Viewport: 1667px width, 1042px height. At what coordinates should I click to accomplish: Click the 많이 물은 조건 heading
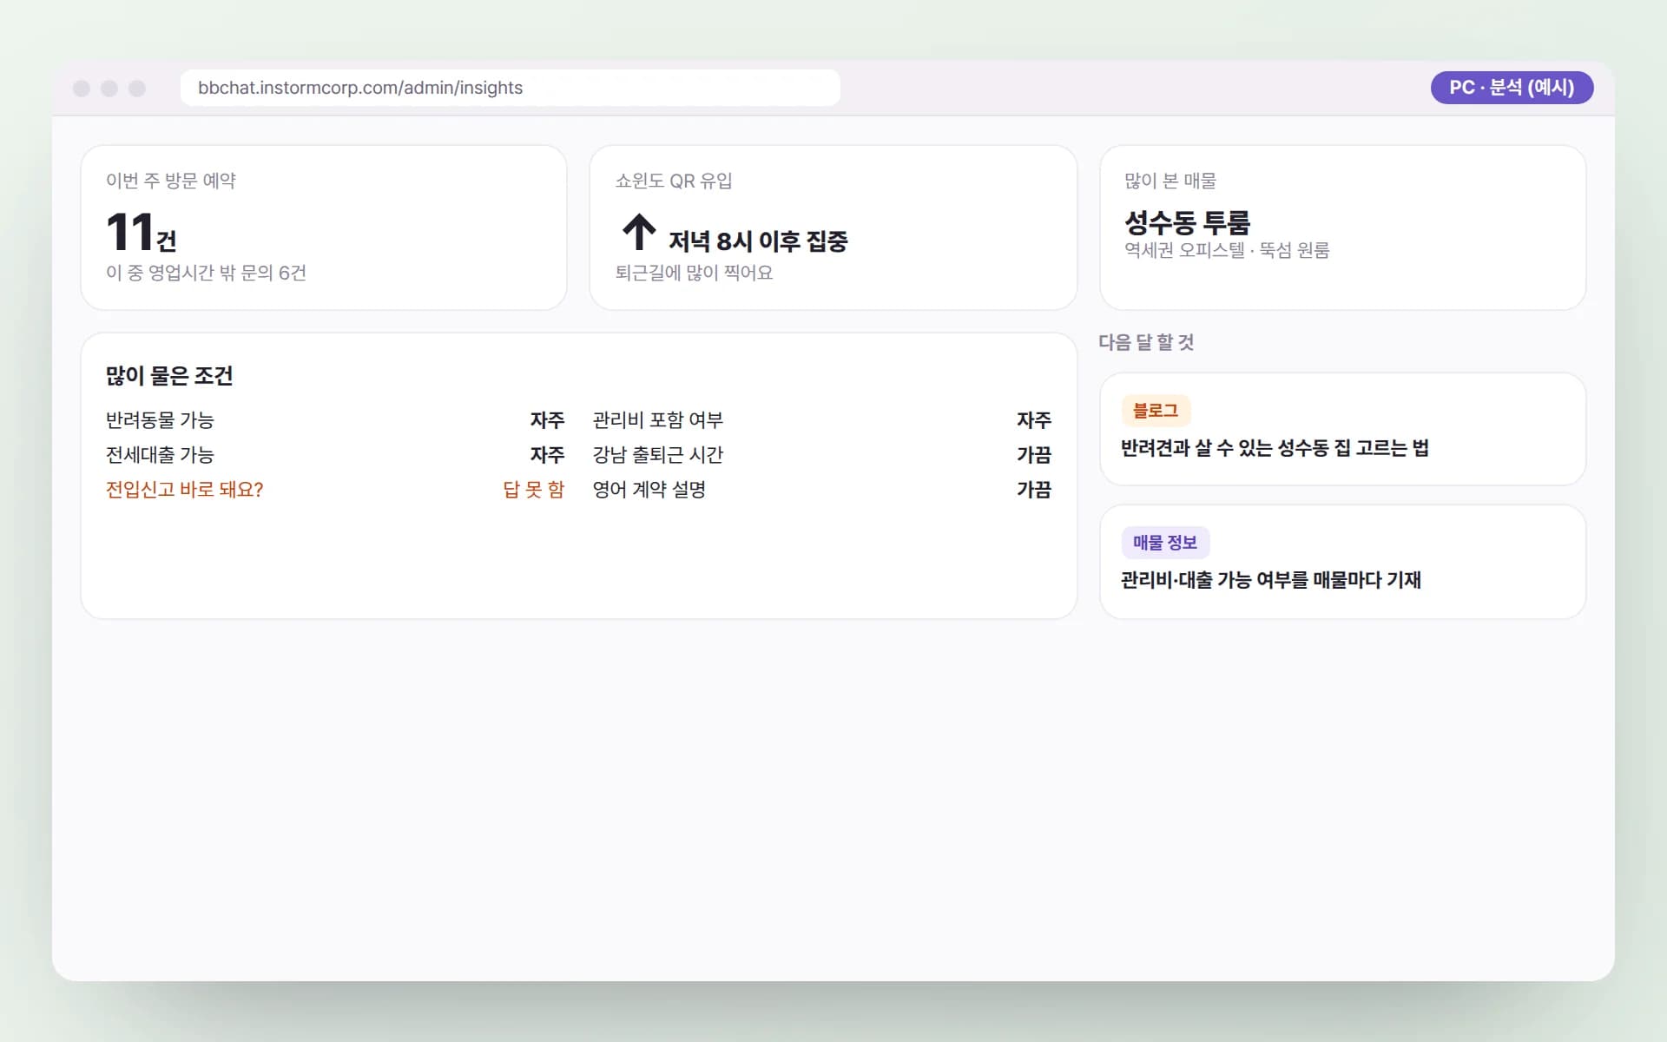(x=169, y=375)
